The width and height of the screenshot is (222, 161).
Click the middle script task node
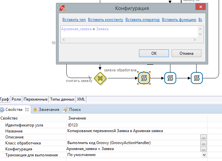click(170, 78)
